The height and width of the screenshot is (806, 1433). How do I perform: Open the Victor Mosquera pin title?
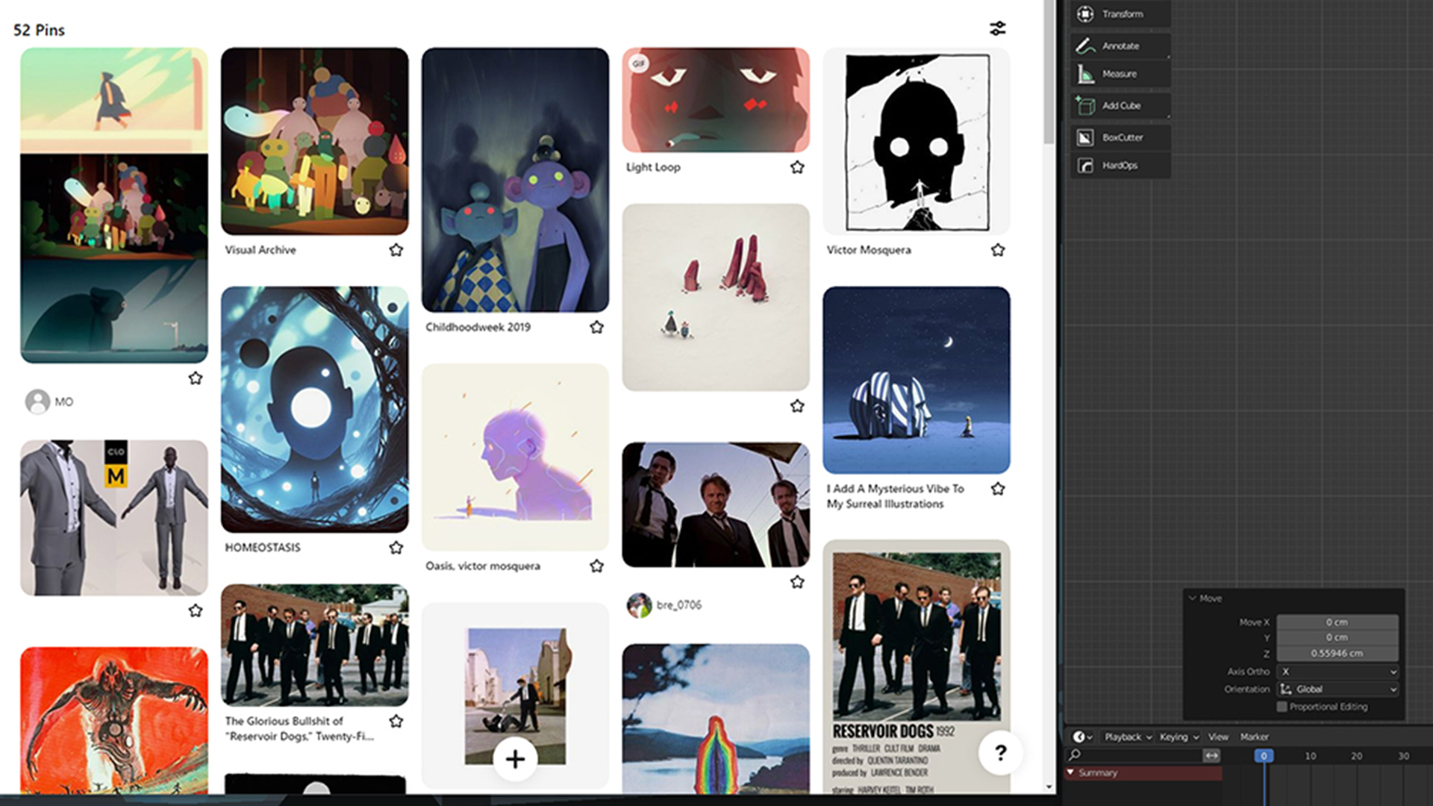click(869, 250)
